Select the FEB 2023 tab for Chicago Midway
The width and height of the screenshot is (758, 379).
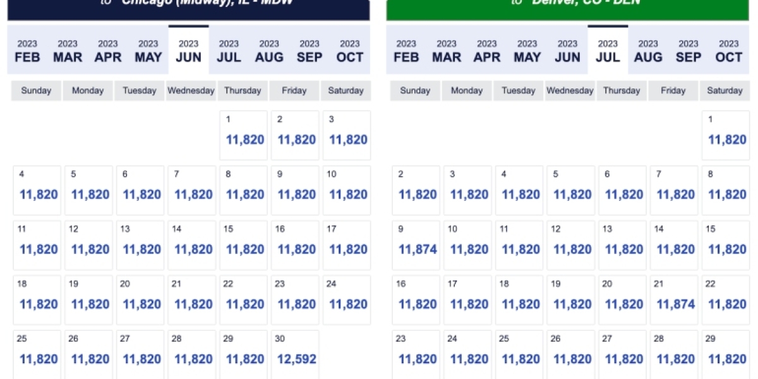[27, 51]
